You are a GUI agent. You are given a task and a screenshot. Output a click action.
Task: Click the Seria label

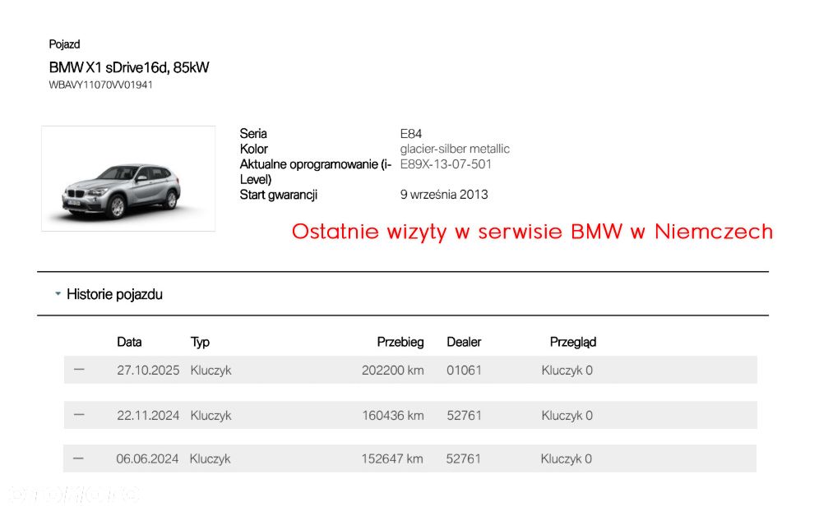click(253, 134)
